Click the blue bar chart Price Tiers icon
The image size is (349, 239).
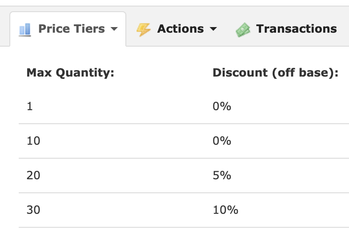click(25, 29)
